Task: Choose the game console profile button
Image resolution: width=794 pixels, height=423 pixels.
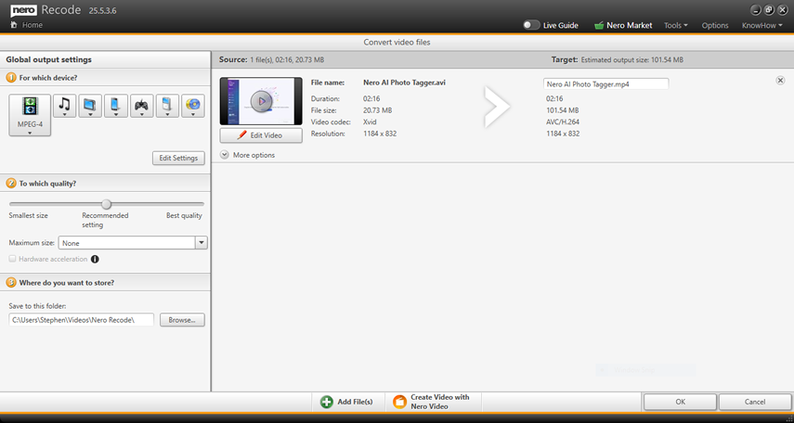Action: click(142, 106)
